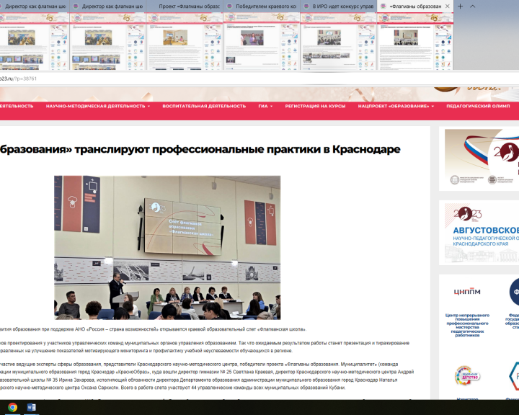This screenshot has height=415, width=519.
Task: Open Word from the taskbar
Action: click(31, 407)
